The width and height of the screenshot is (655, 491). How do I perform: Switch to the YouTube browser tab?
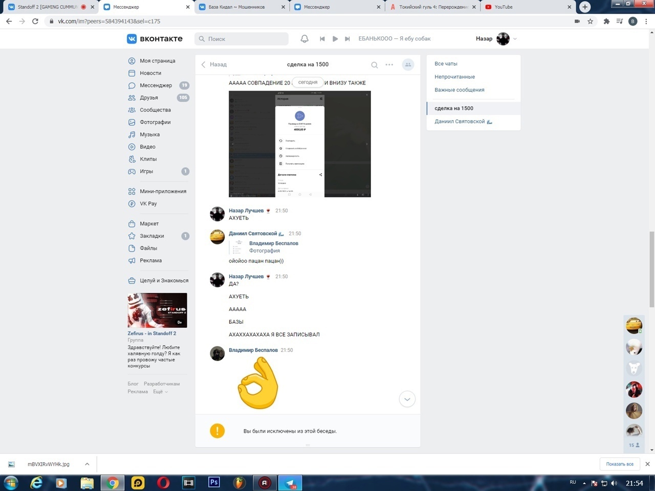coord(527,7)
